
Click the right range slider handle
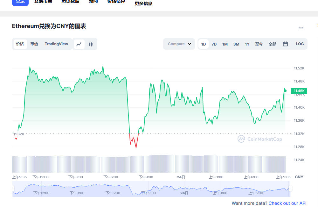pyautogui.click(x=290, y=189)
